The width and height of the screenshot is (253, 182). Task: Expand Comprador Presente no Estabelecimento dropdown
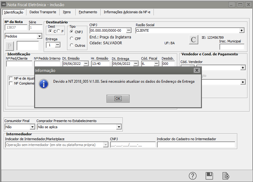tap(119, 127)
